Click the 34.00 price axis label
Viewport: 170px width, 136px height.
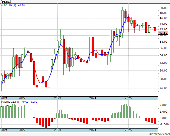pos(163,55)
